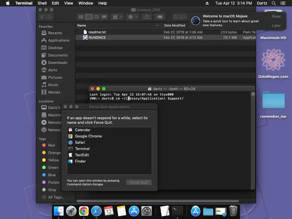Image resolution: width=292 pixels, height=219 pixels.
Task: Click the Finder share icon
Action: coord(147,17)
